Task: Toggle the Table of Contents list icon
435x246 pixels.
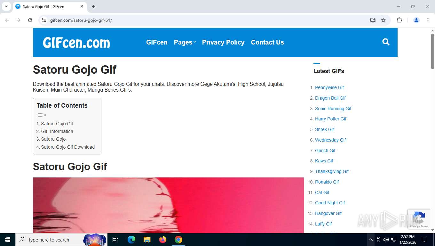Action: pyautogui.click(x=42, y=115)
